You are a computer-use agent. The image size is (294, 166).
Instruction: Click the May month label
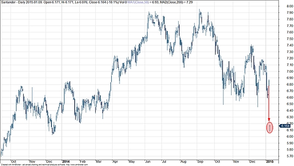[x=132, y=161]
